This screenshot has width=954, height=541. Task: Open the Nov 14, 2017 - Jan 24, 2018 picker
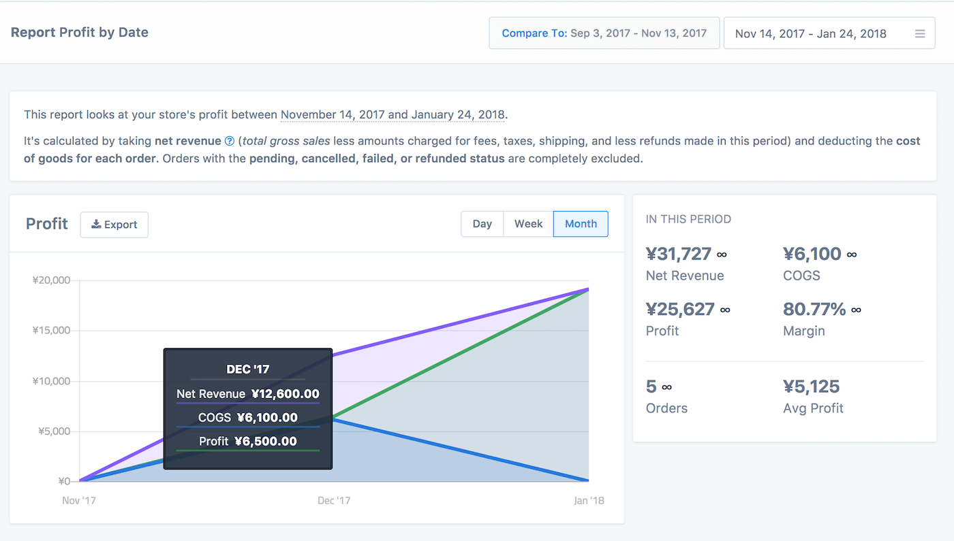(811, 33)
